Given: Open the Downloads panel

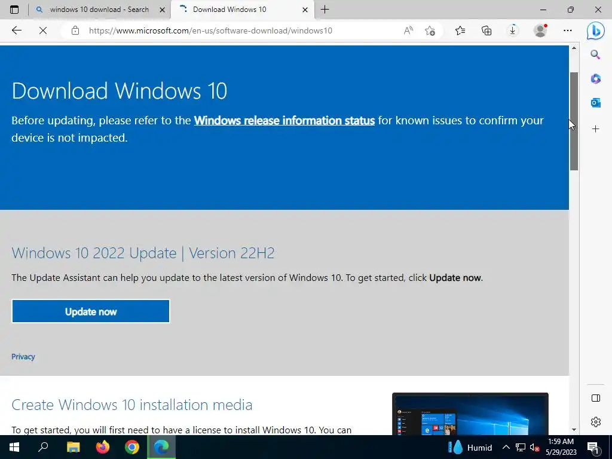Looking at the screenshot, I should tap(512, 30).
